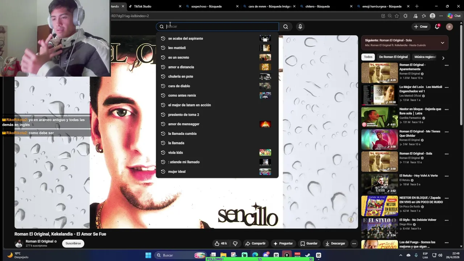Choose 'amor de mensagger' suggestion

217,124
